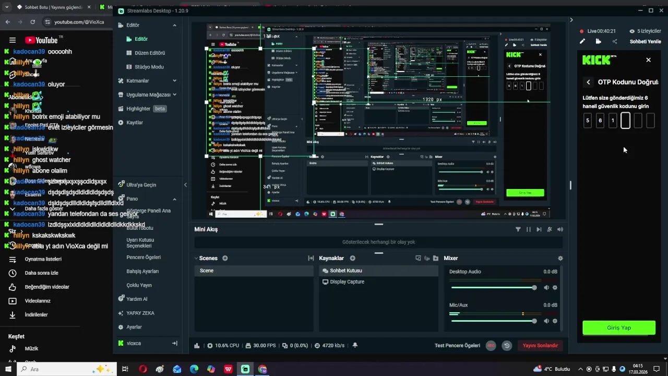Add a new source in Kaynaklar

(x=352, y=258)
